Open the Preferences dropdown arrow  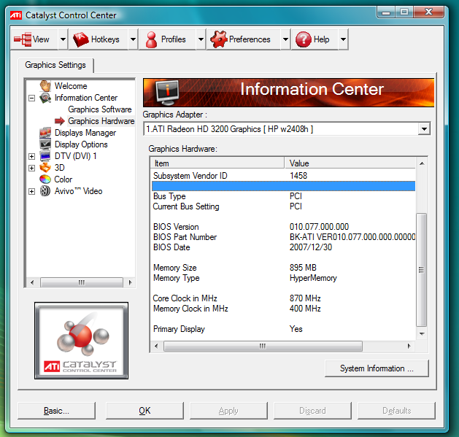(285, 39)
